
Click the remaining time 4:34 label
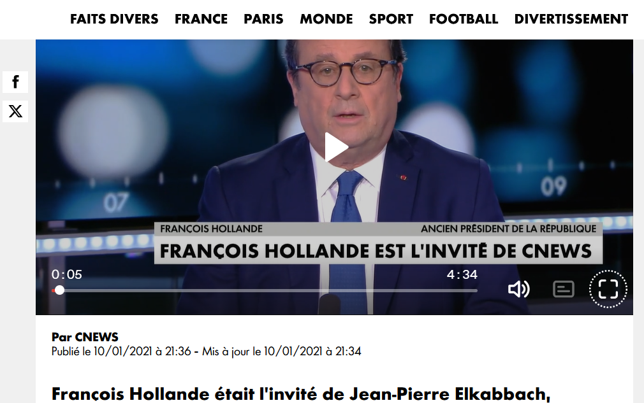coord(462,274)
